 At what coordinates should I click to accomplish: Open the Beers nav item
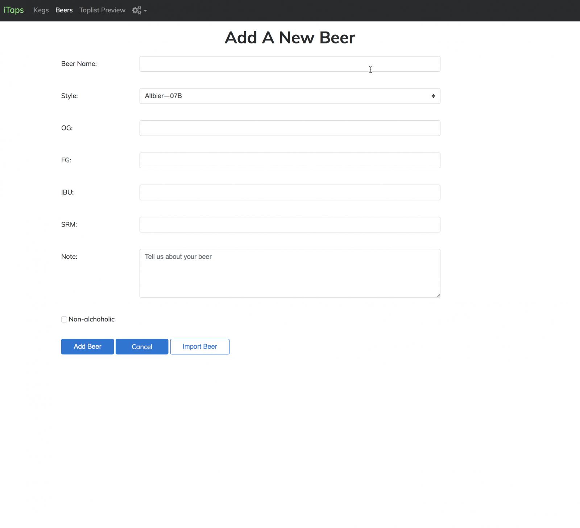tap(64, 10)
